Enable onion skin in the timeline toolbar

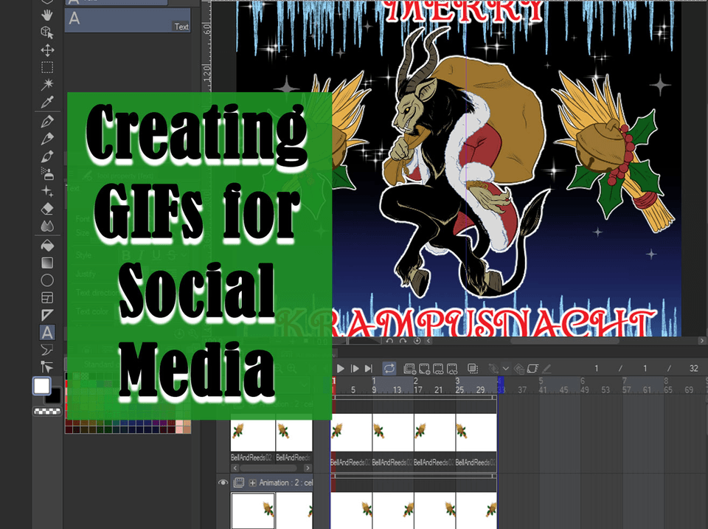pos(493,368)
